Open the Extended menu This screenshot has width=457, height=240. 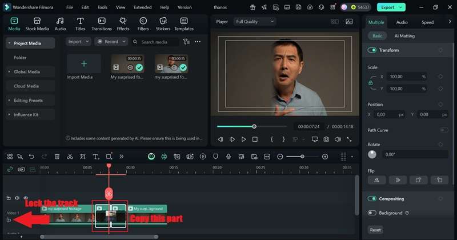[142, 7]
